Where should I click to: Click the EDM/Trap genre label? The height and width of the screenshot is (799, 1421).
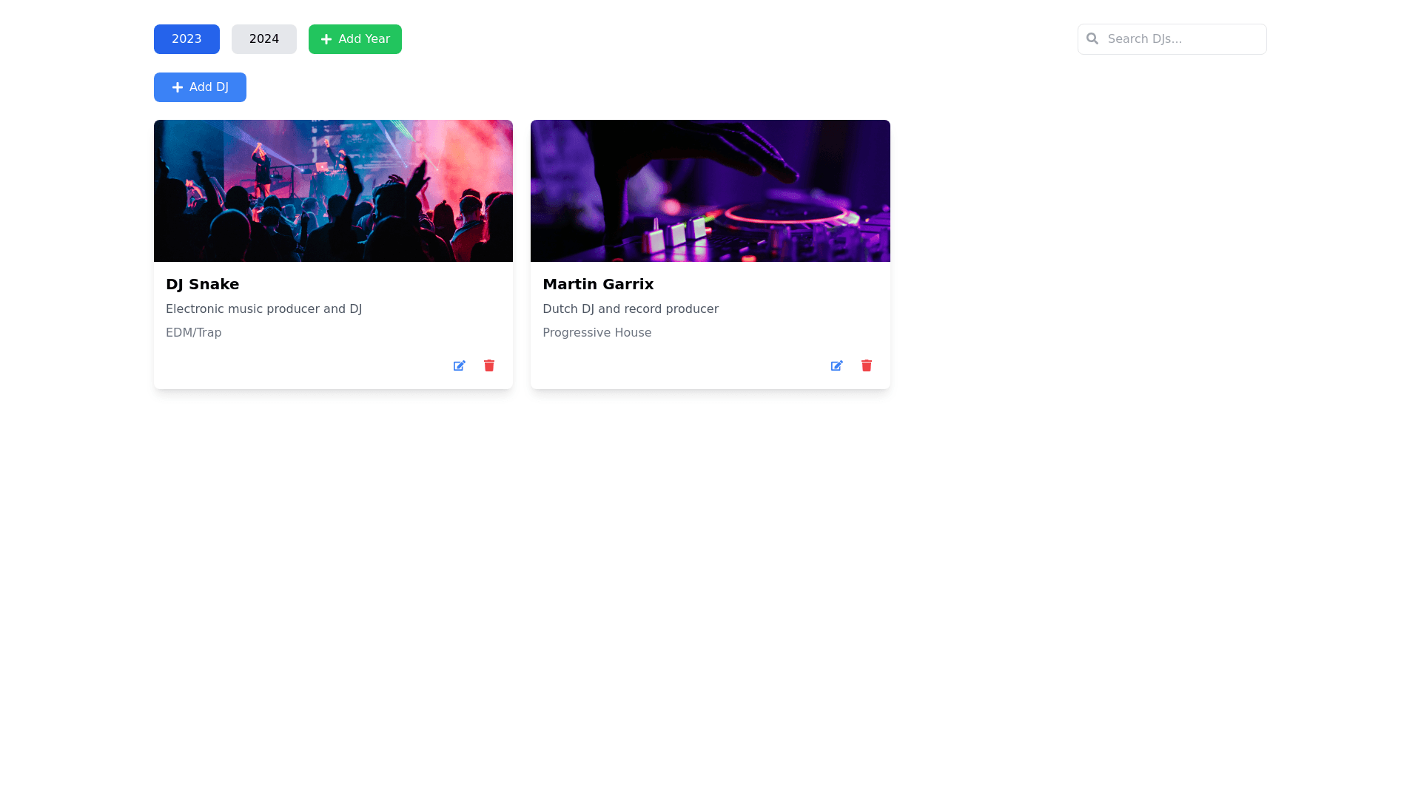pyautogui.click(x=193, y=333)
